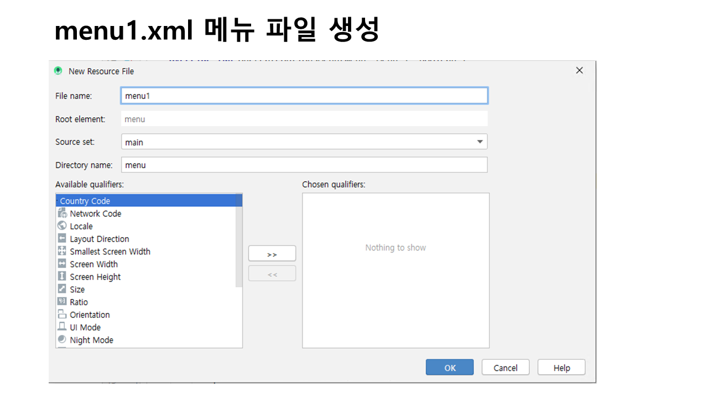Click the Ratio qualifier icon
Screen dimensions: 708x398
pyautogui.click(x=62, y=302)
